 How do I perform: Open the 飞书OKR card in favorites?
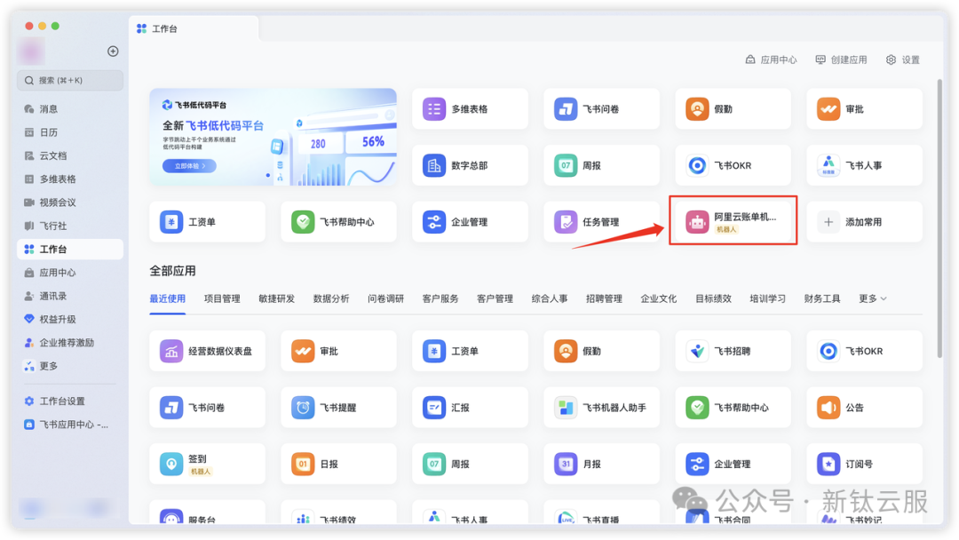(733, 166)
